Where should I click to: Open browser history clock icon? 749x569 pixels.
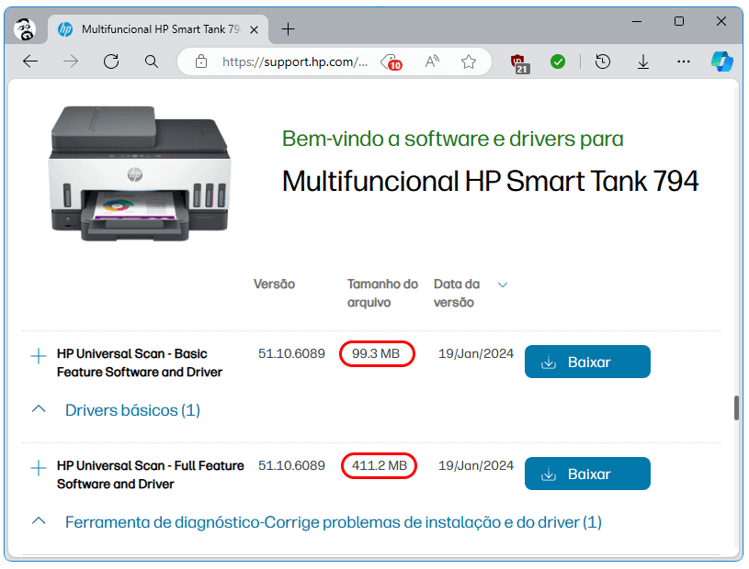click(x=603, y=61)
